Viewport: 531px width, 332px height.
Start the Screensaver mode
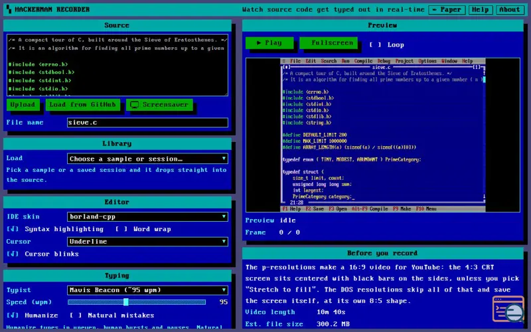159,105
